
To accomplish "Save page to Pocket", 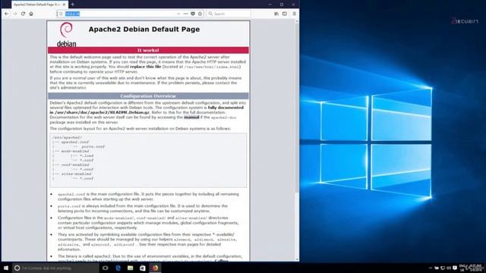I will pyautogui.click(x=193, y=14).
